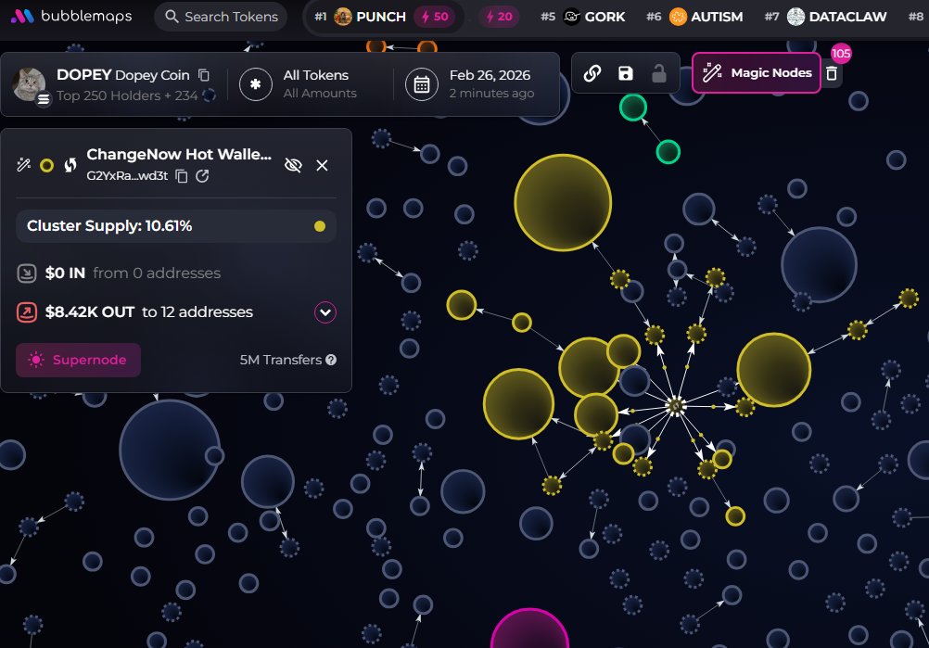Viewport: 929px width, 648px height.
Task: Click the 2 minutes ago timestamp
Action: (x=491, y=93)
